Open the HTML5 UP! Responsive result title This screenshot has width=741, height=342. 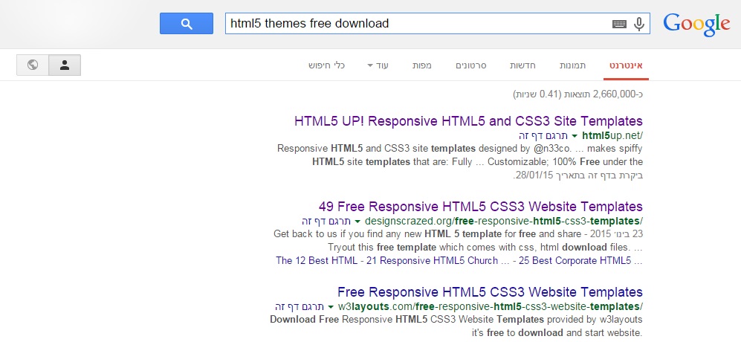(468, 121)
